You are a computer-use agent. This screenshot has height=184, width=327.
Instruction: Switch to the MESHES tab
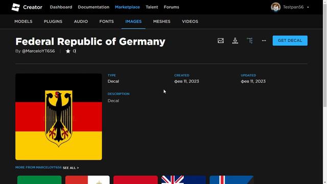(x=161, y=21)
